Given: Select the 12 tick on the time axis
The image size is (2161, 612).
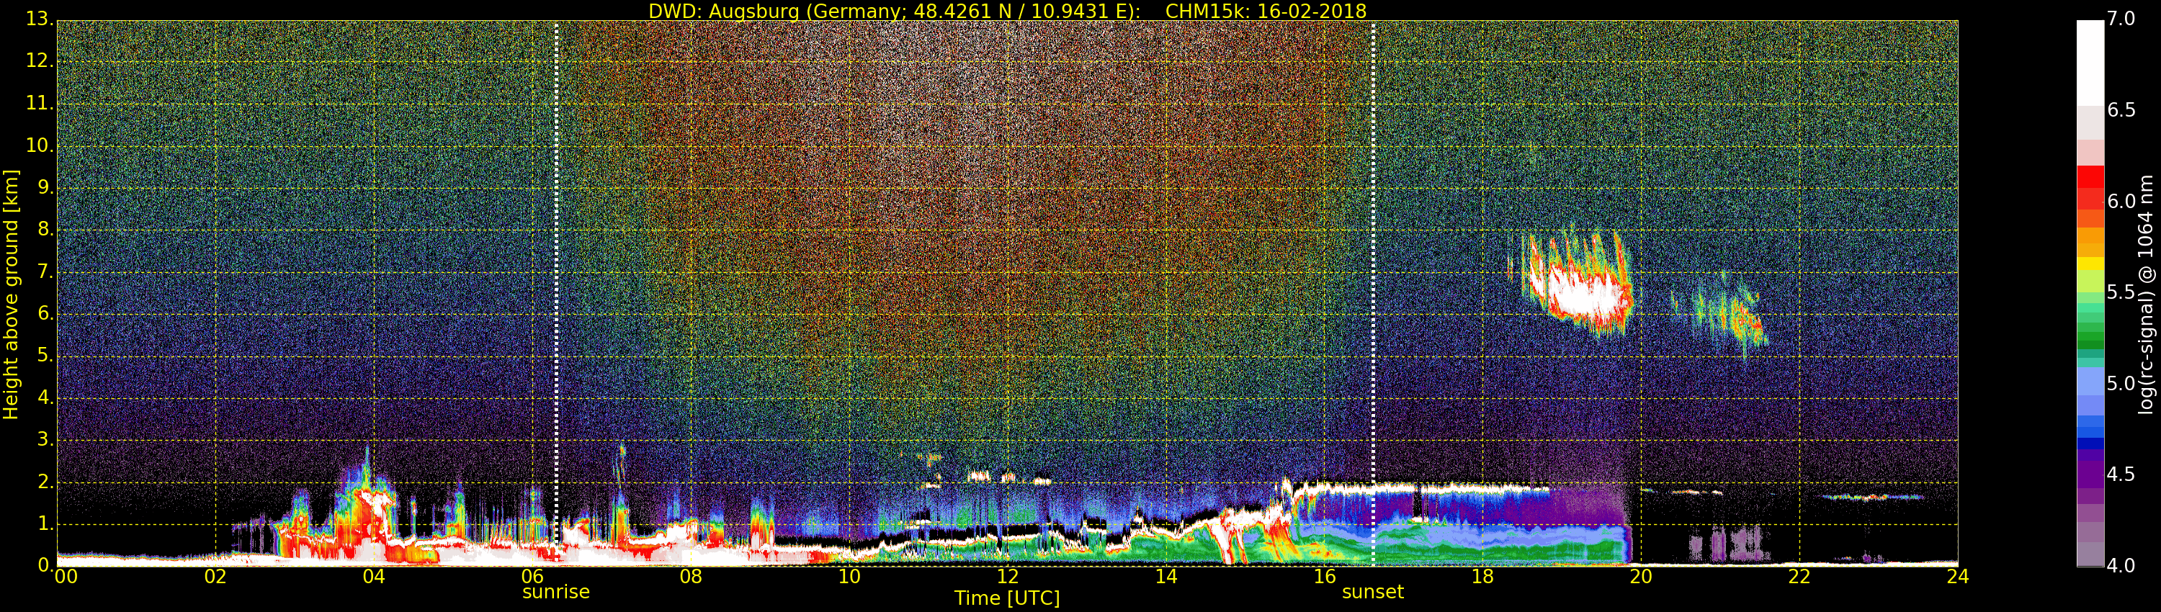Looking at the screenshot, I should click(x=1008, y=577).
